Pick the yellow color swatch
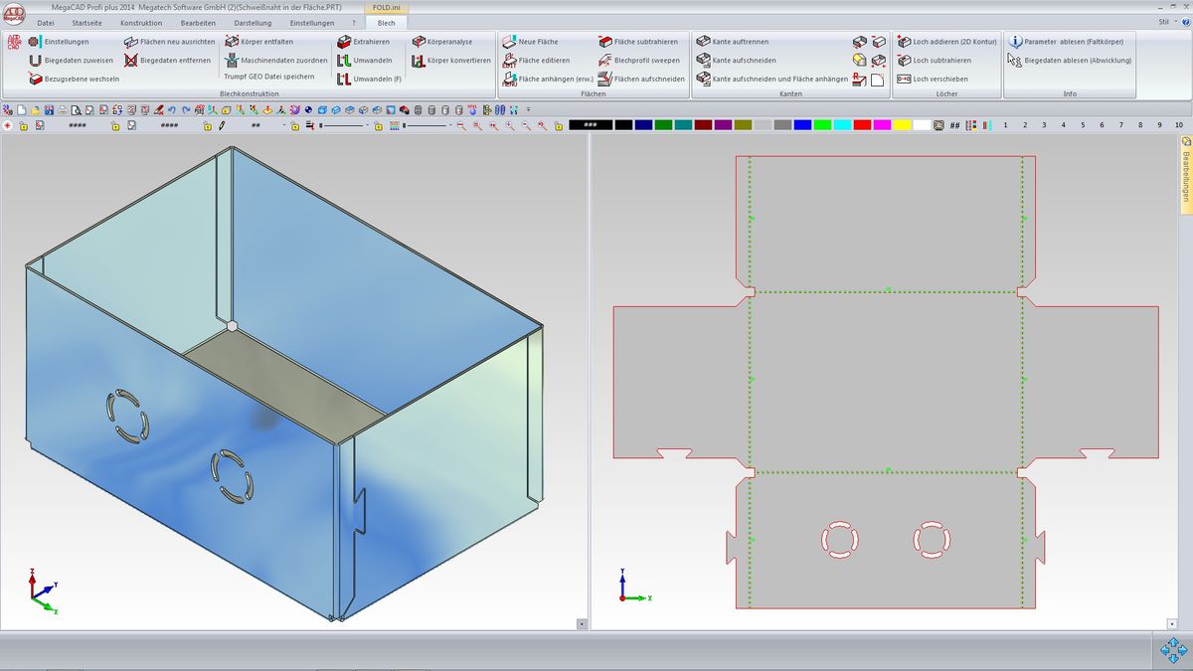Image resolution: width=1193 pixels, height=671 pixels. (x=902, y=125)
